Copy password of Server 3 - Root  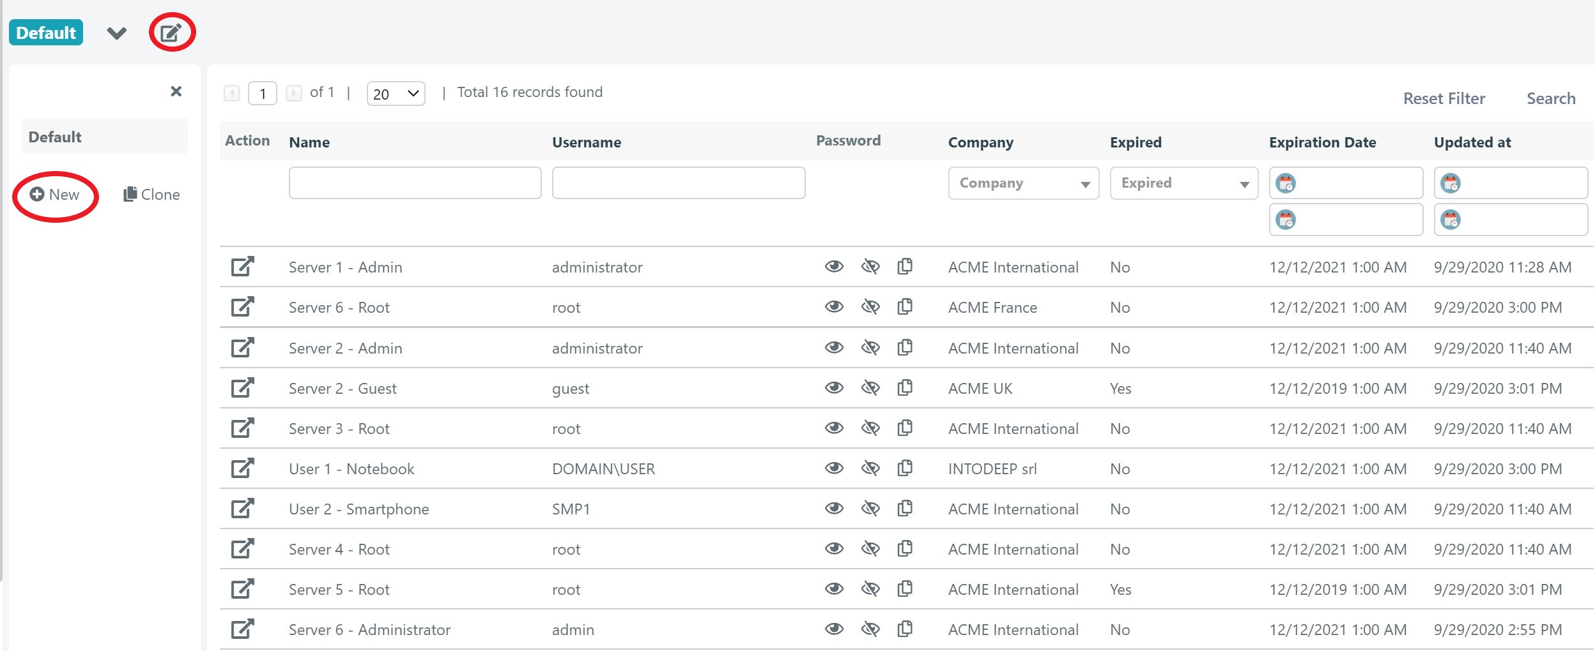905,428
